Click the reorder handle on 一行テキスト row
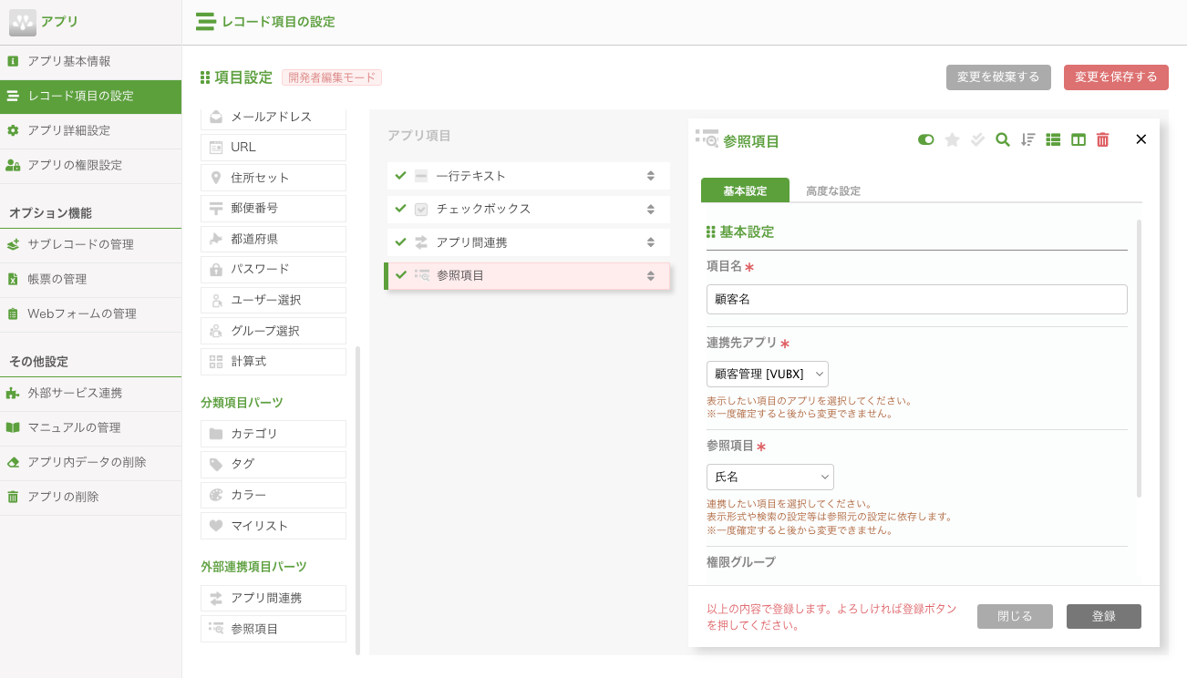1187x678 pixels. [651, 176]
